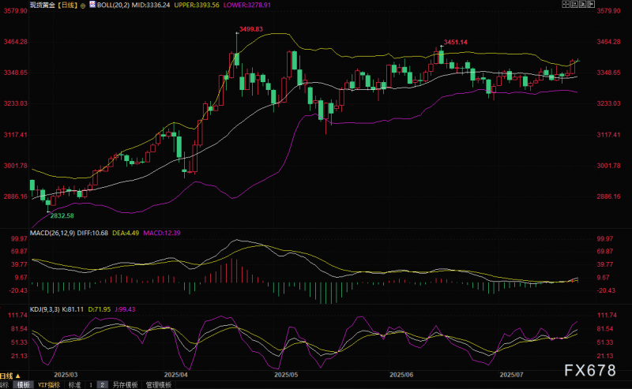Image resolution: width=632 pixels, height=389 pixels.
Task: Open 管理模板 template manager
Action: 159,385
